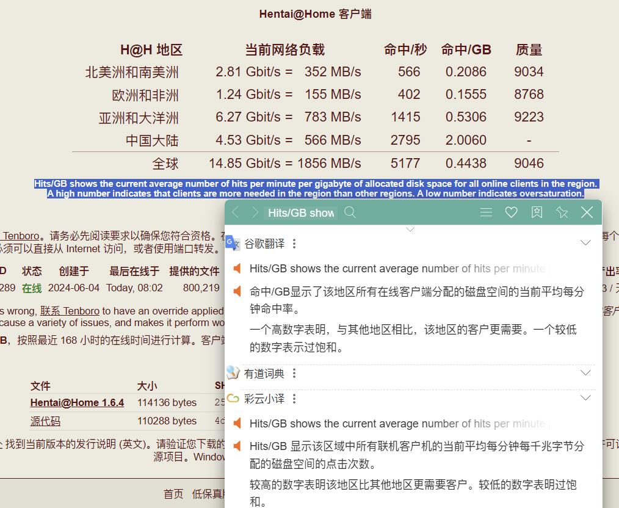
Task: Click the 质量 column header
Action: pyautogui.click(x=529, y=49)
